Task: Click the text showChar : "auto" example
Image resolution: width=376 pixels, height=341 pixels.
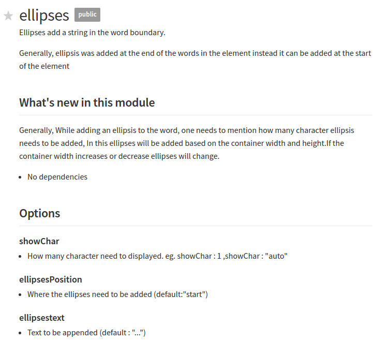Action: 256,256
